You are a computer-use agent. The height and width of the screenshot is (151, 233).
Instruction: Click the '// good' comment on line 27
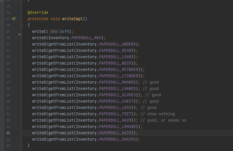(151, 82)
